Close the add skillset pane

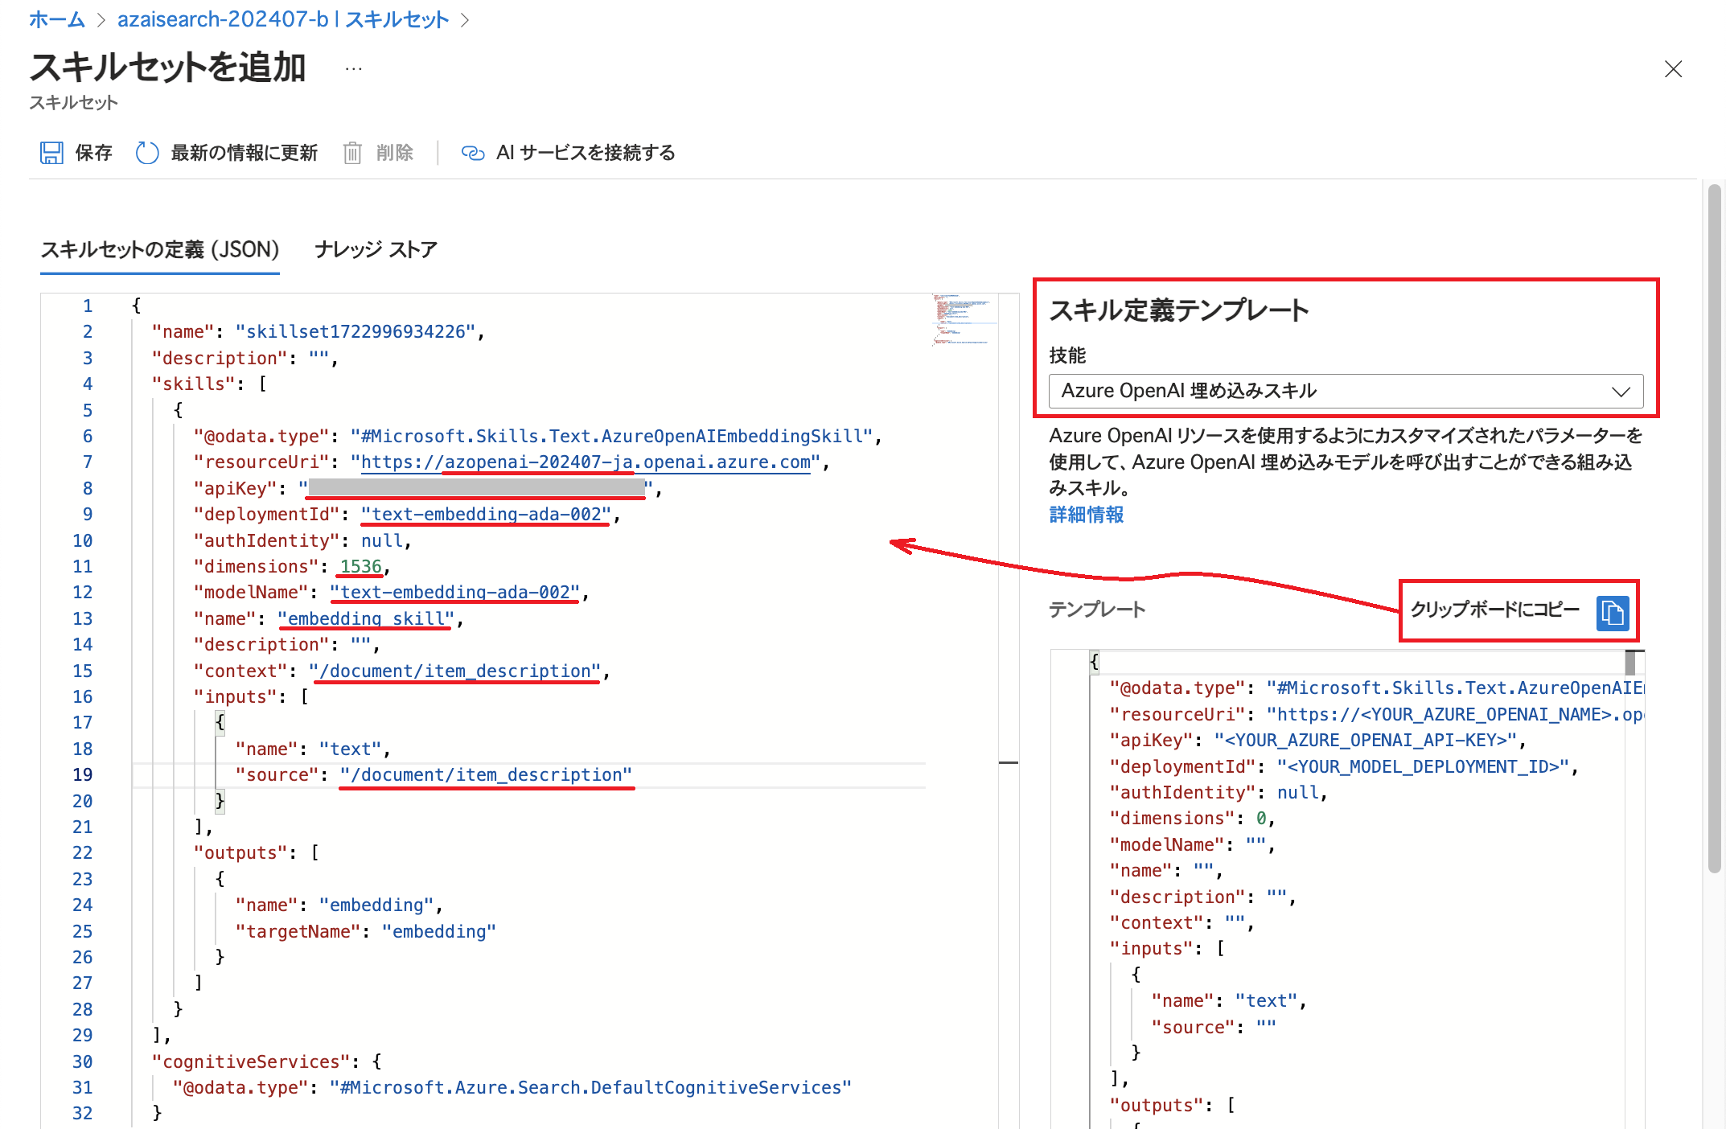[1674, 69]
